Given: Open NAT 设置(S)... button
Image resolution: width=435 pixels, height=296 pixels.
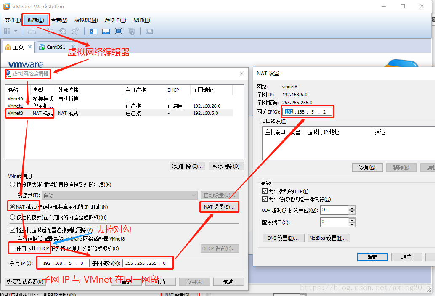Looking at the screenshot, I should point(220,207).
